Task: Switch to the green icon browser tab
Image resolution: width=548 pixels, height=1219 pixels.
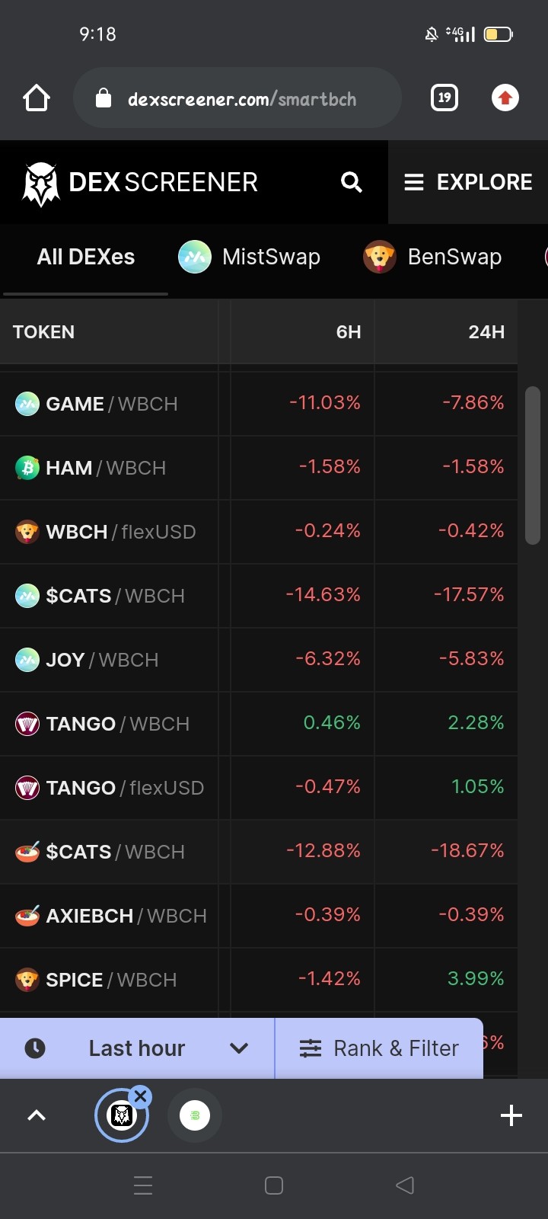Action: [195, 1115]
